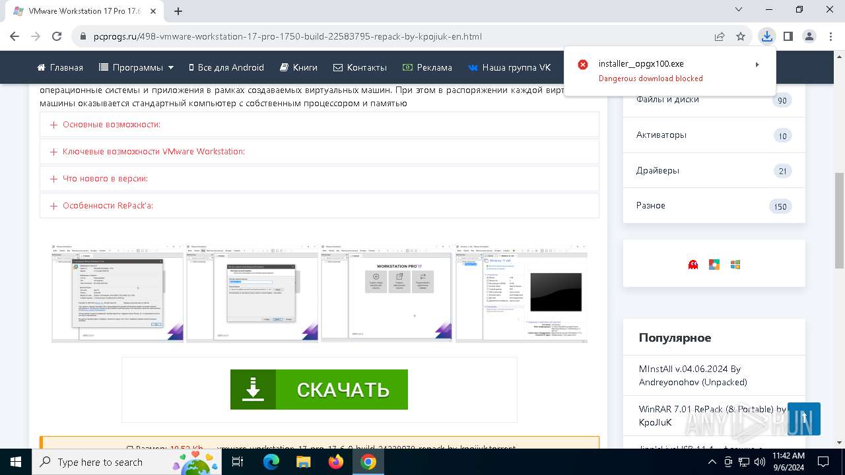The image size is (845, 475).
Task: Expand Ключевые возможности VMware Workstation
Action: click(320, 151)
